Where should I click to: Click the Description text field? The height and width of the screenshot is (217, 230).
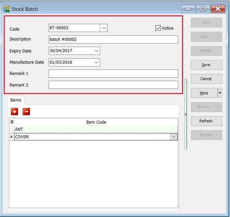tap(113, 40)
